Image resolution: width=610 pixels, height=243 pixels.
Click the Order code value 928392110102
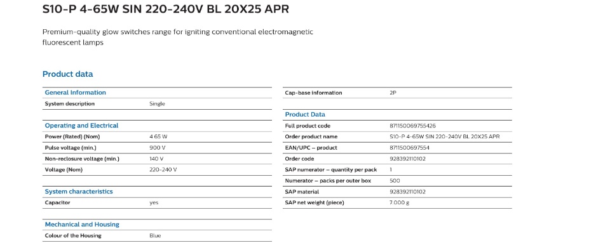click(407, 159)
